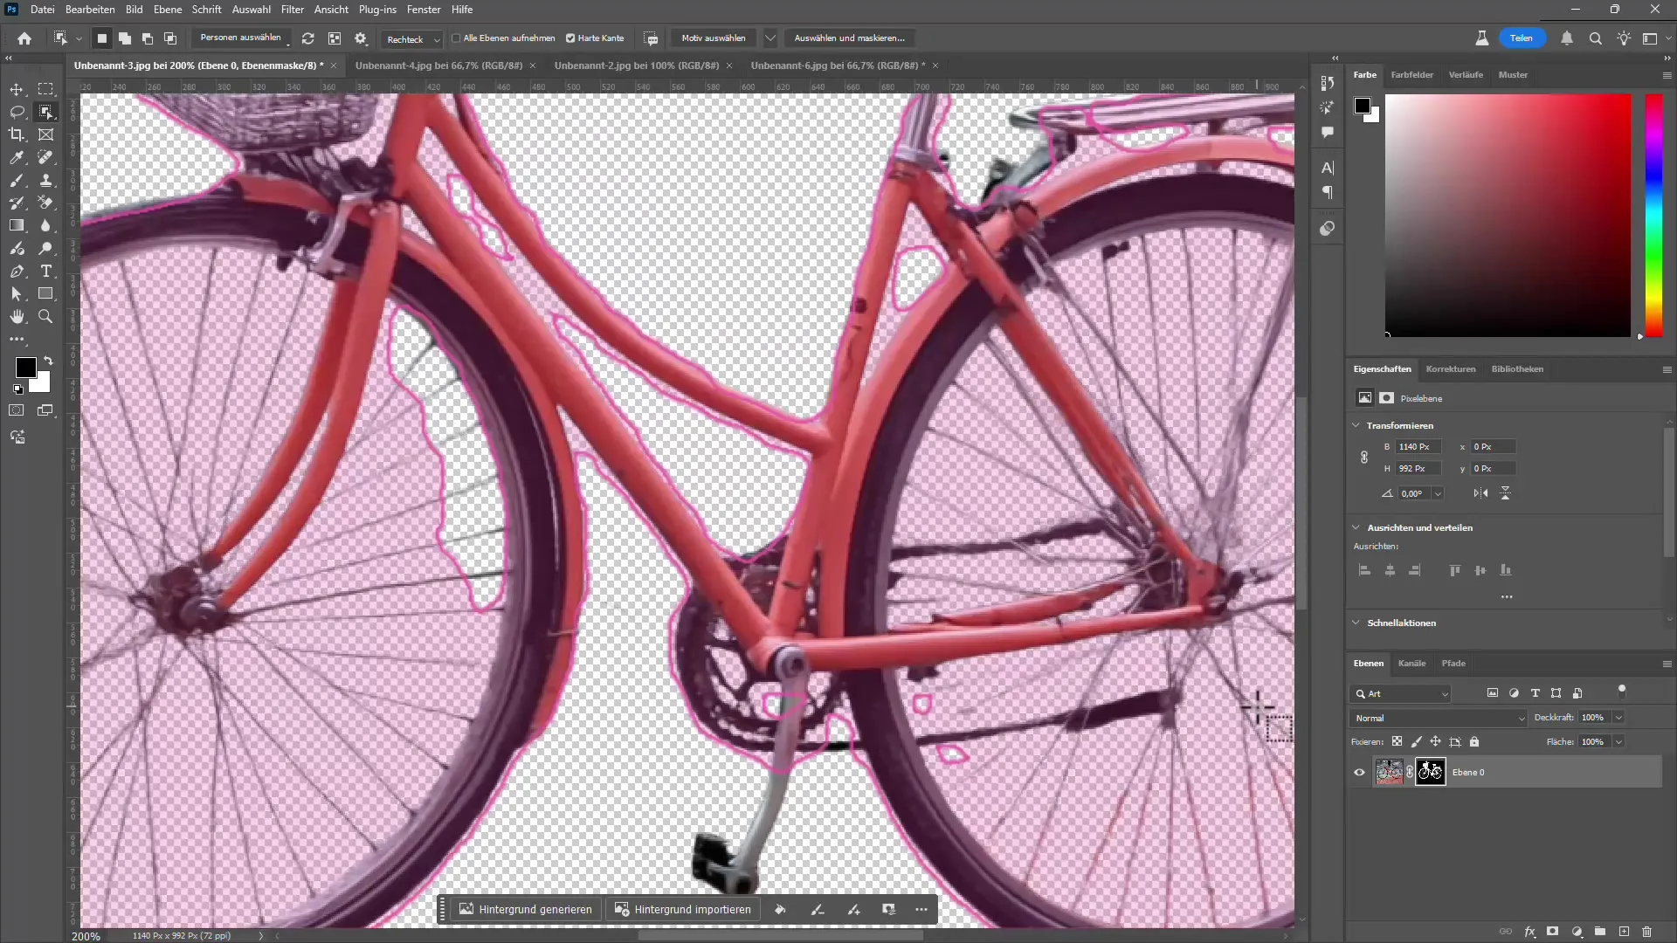This screenshot has height=943, width=1677.
Task: Open layer effects fx icon
Action: (x=1529, y=932)
